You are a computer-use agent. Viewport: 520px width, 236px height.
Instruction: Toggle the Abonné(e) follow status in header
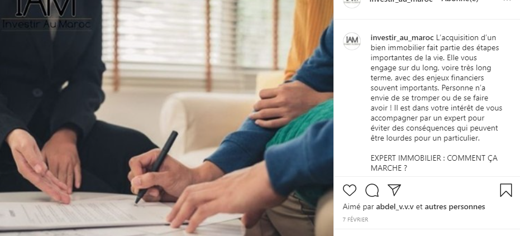click(x=461, y=1)
